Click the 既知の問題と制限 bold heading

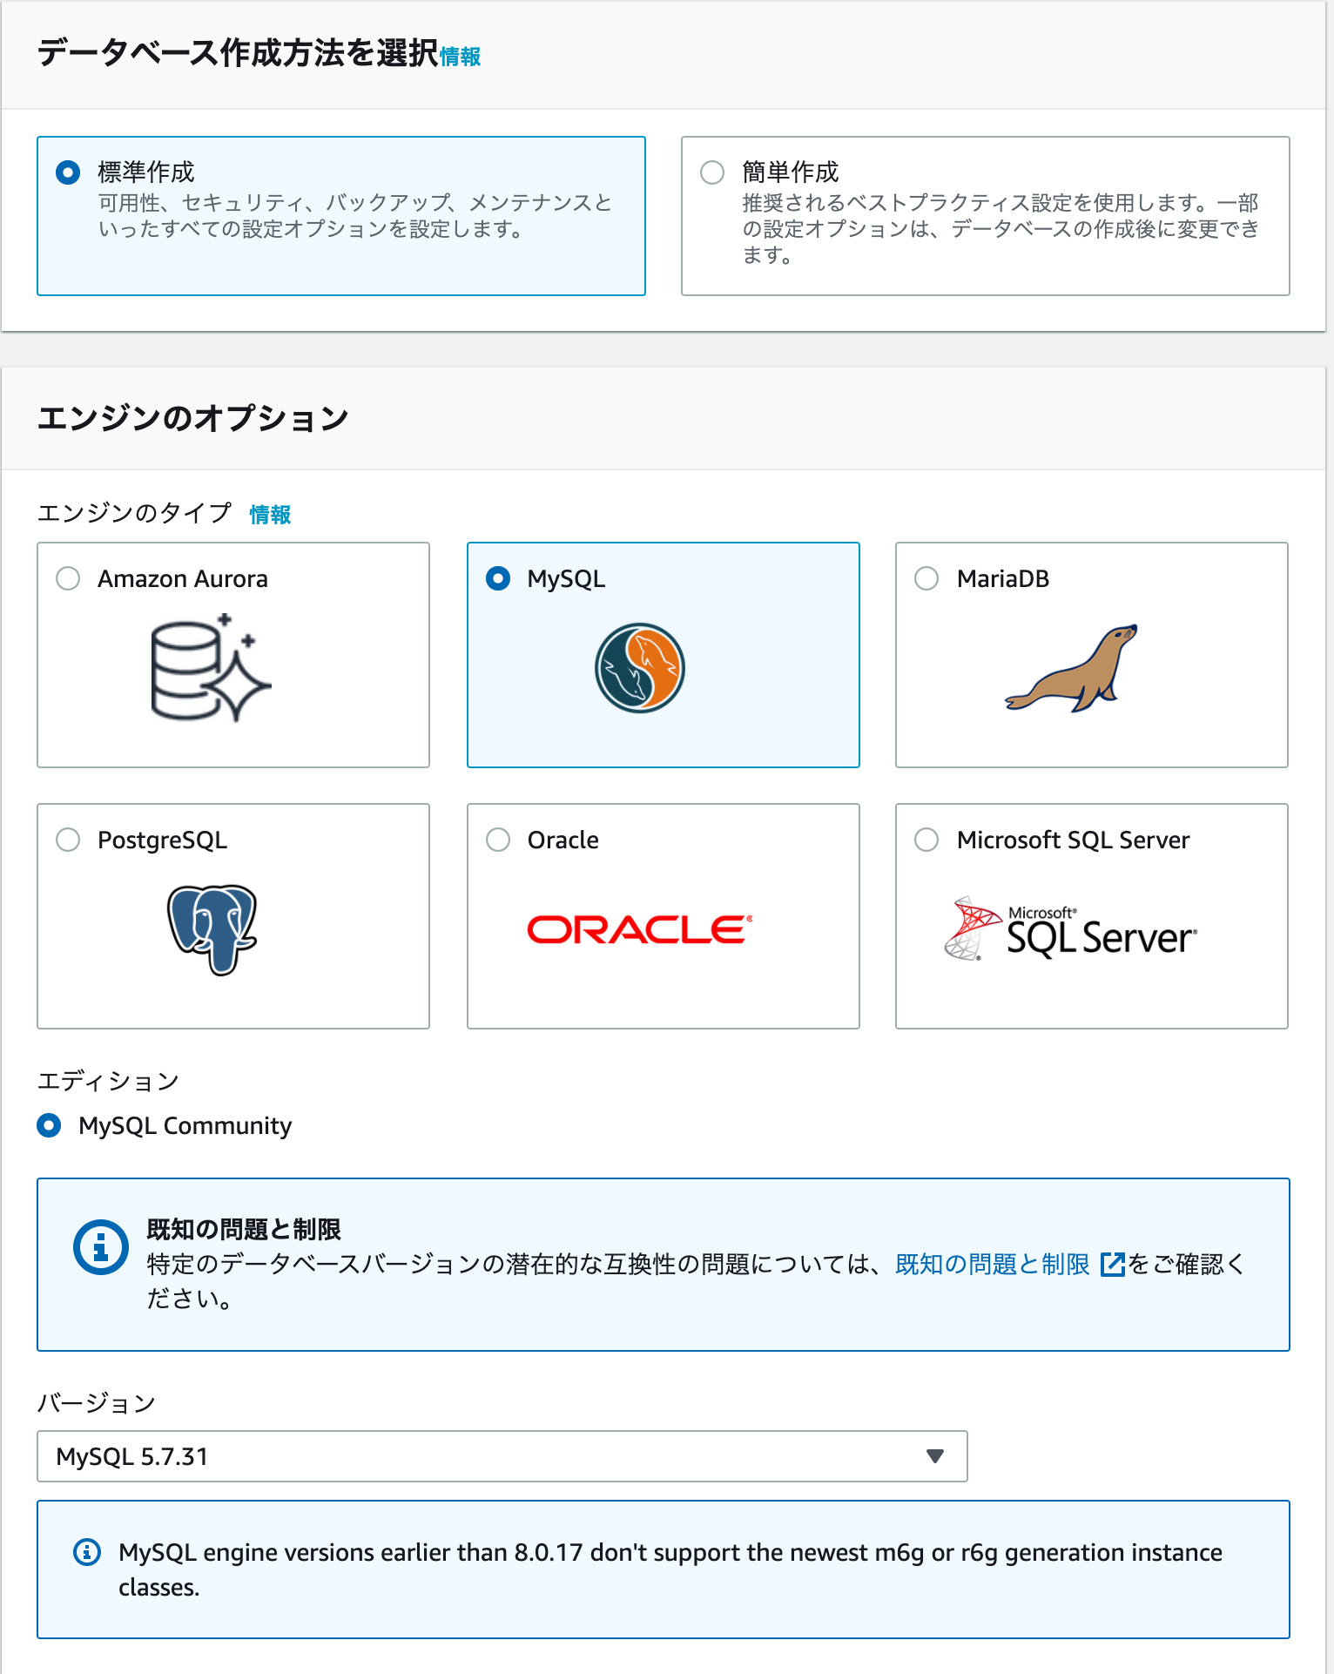244,1229
